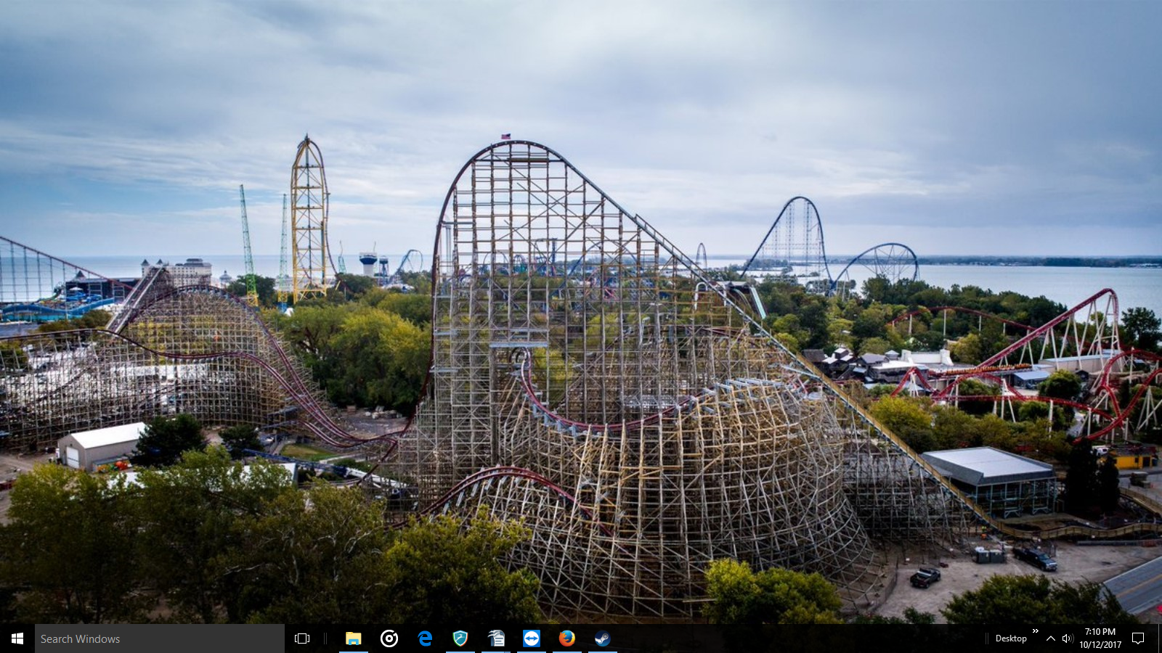Click the stacked documents taskbar icon
Viewport: 1162px width, 653px height.
496,638
